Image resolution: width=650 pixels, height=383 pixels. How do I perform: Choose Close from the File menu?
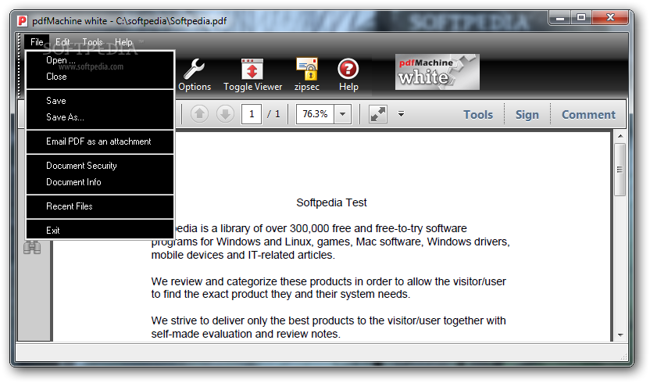click(100, 77)
